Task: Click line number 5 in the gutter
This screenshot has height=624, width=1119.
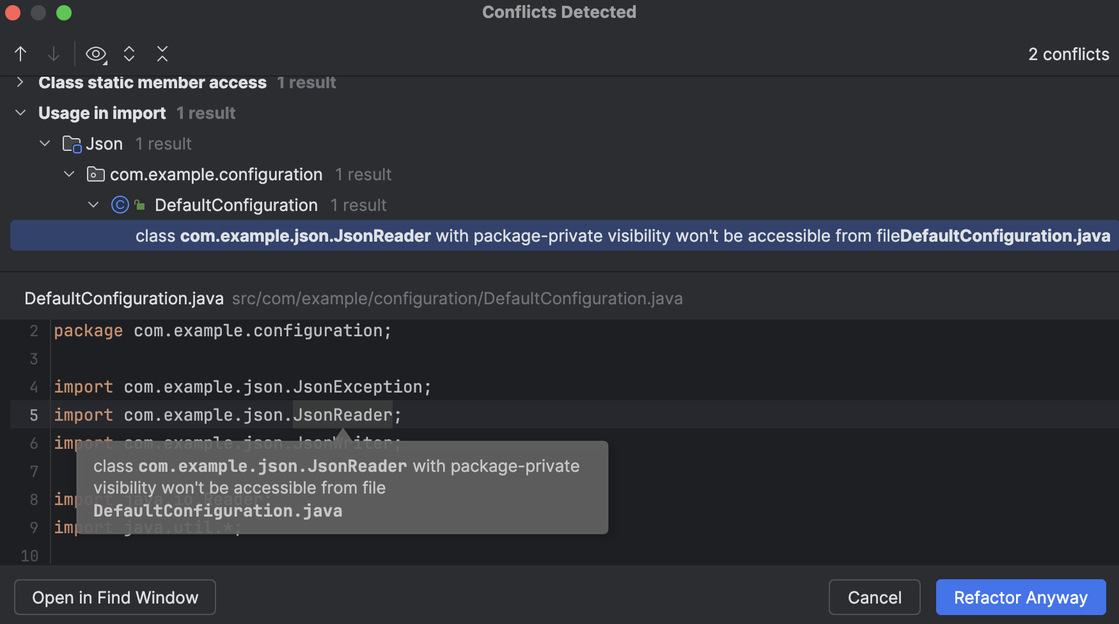Action: click(33, 414)
